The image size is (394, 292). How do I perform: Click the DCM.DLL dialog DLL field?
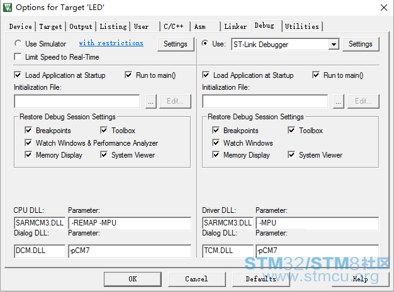click(x=40, y=251)
